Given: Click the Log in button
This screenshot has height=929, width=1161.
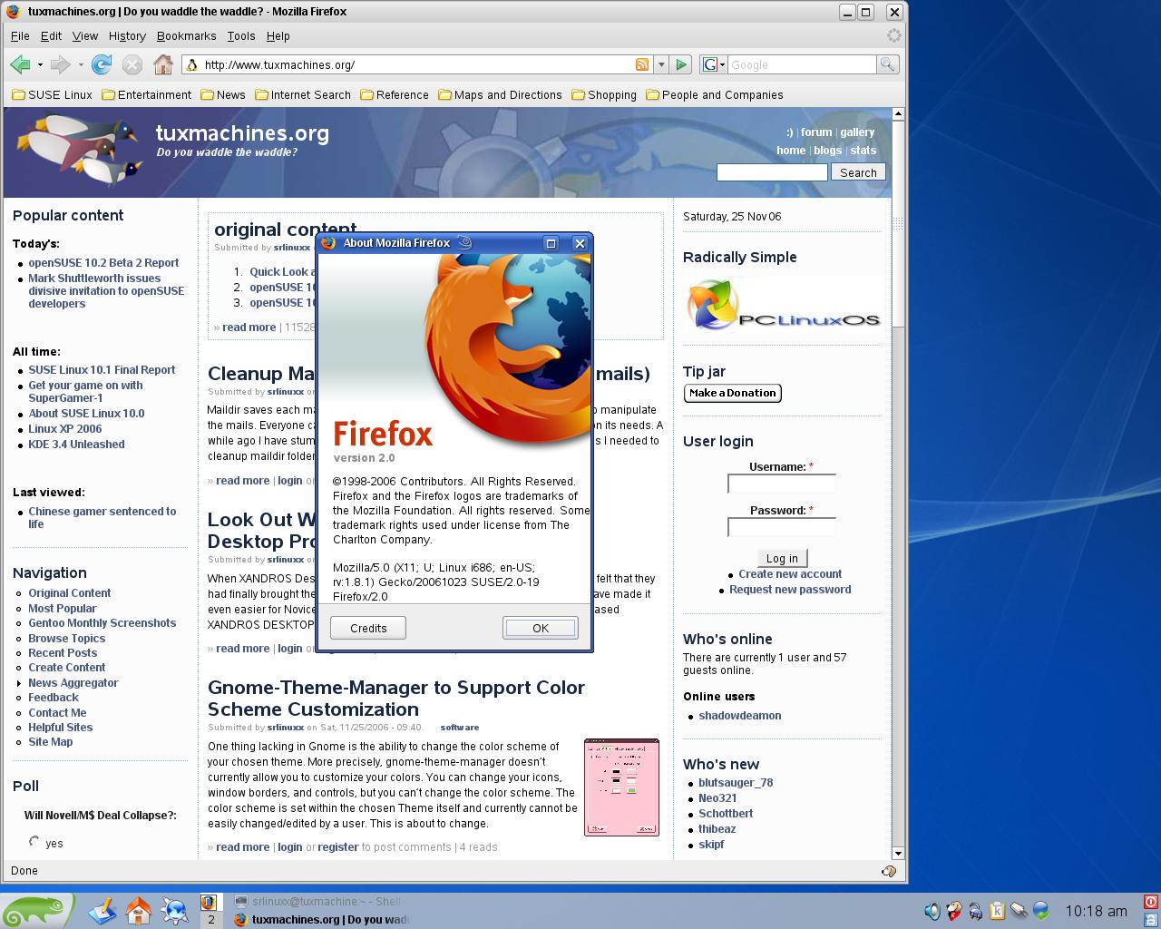Looking at the screenshot, I should [782, 558].
